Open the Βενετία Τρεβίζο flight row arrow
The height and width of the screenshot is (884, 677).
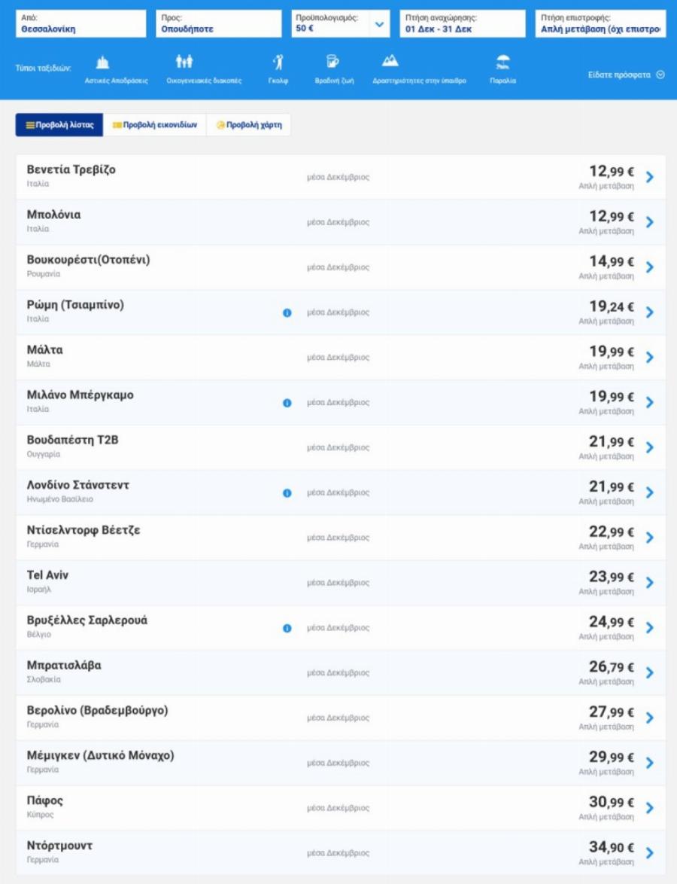click(x=650, y=177)
